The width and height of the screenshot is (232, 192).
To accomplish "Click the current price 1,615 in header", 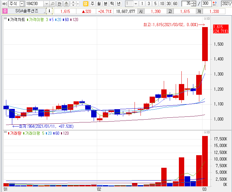I will point(65,11).
